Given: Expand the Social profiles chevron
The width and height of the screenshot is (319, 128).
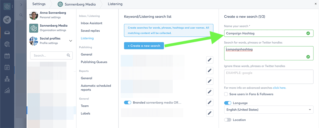Looking at the screenshot, I should [x=70, y=41].
